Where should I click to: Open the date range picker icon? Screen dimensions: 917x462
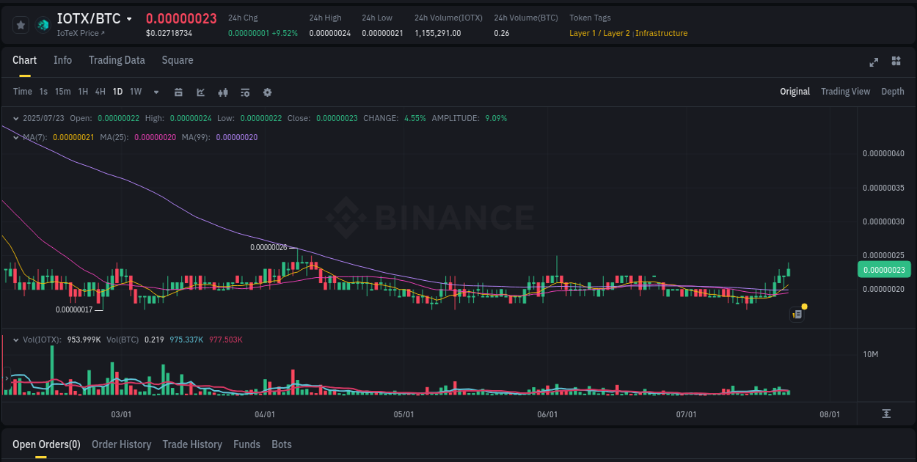[x=178, y=92]
